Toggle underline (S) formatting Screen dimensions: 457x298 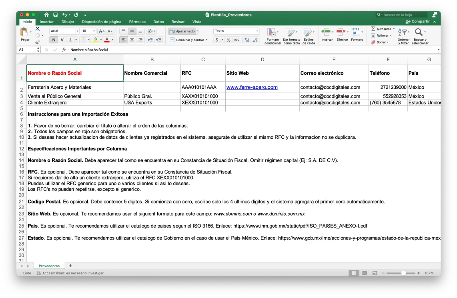70,40
